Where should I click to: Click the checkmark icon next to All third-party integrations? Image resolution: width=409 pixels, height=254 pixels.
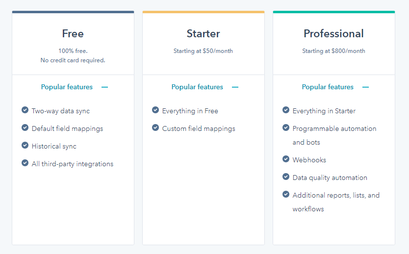(x=25, y=163)
